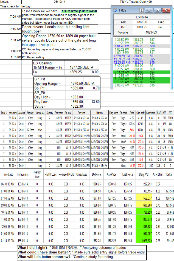
Task: Click the What will I do better tomorrow? line
Action: point(65,257)
